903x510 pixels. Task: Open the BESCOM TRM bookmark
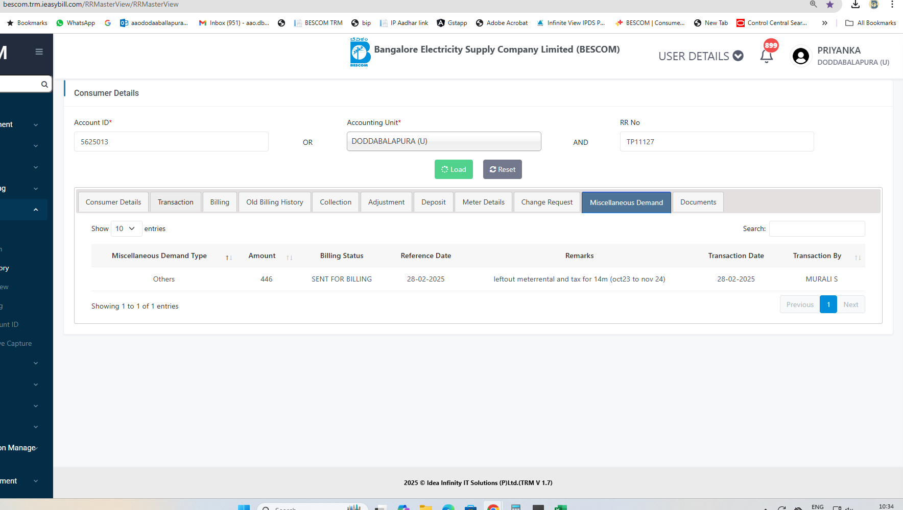(318, 23)
